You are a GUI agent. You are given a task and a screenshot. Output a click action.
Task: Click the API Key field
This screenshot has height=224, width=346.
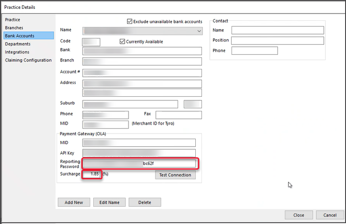[139, 153]
